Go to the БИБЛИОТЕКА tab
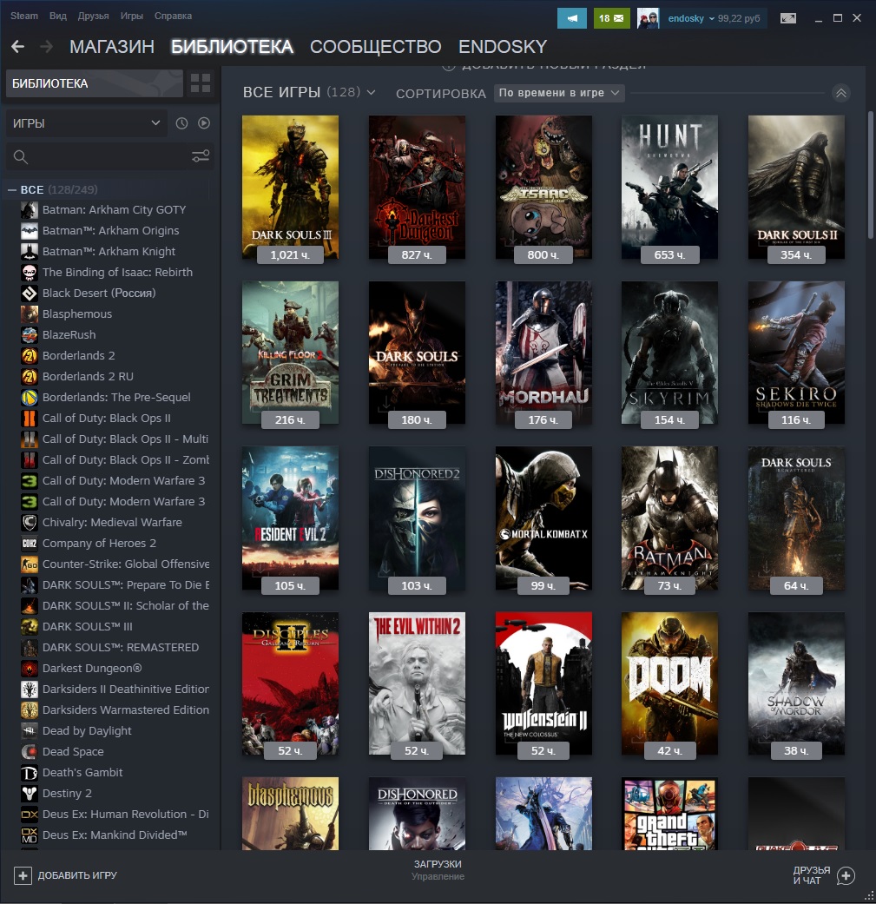The height and width of the screenshot is (904, 876). pos(232,47)
